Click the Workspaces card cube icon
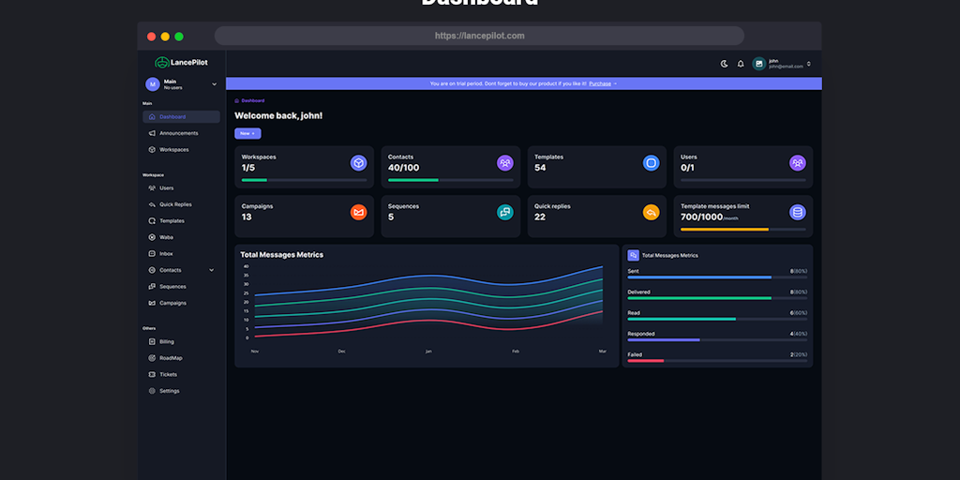Viewport: 960px width, 480px height. 358,163
